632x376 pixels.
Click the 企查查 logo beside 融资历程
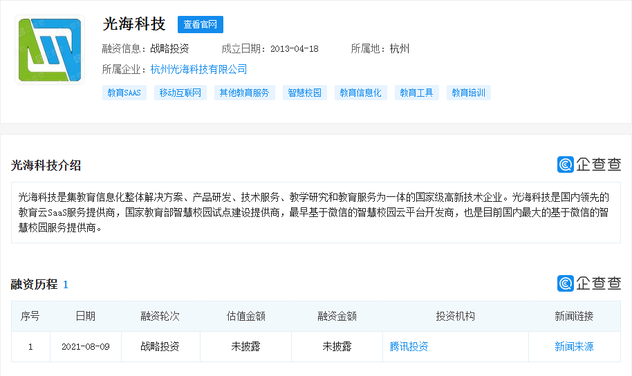pos(589,283)
